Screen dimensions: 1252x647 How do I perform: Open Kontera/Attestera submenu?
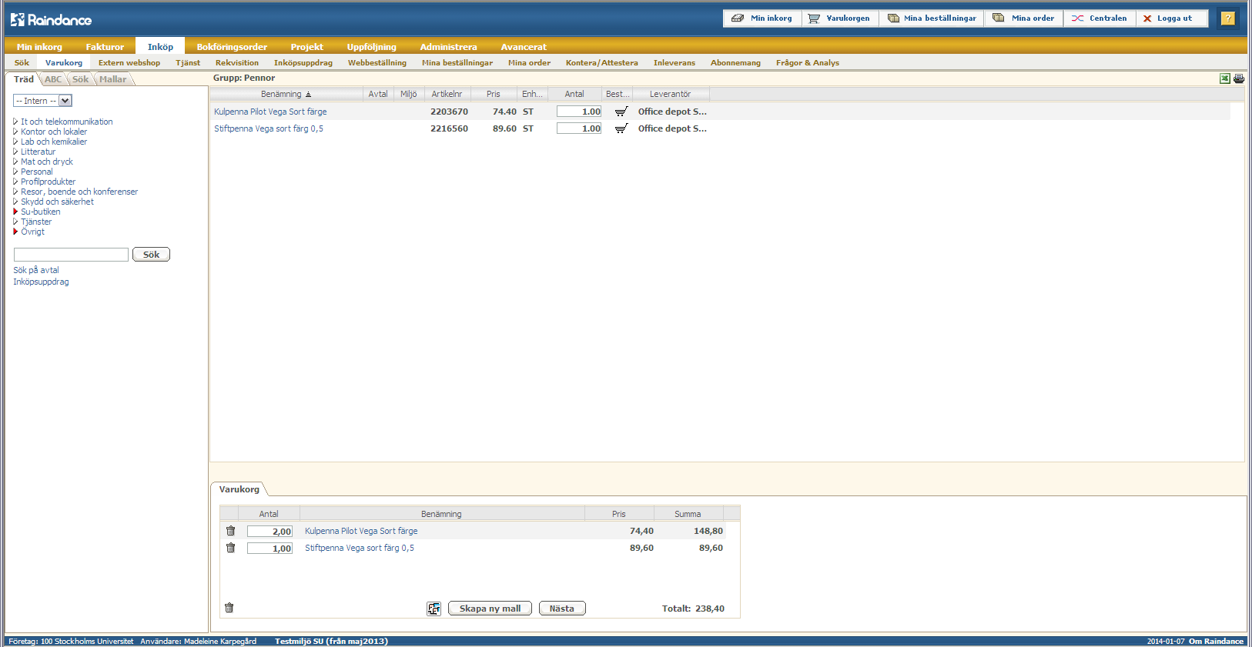(x=602, y=63)
